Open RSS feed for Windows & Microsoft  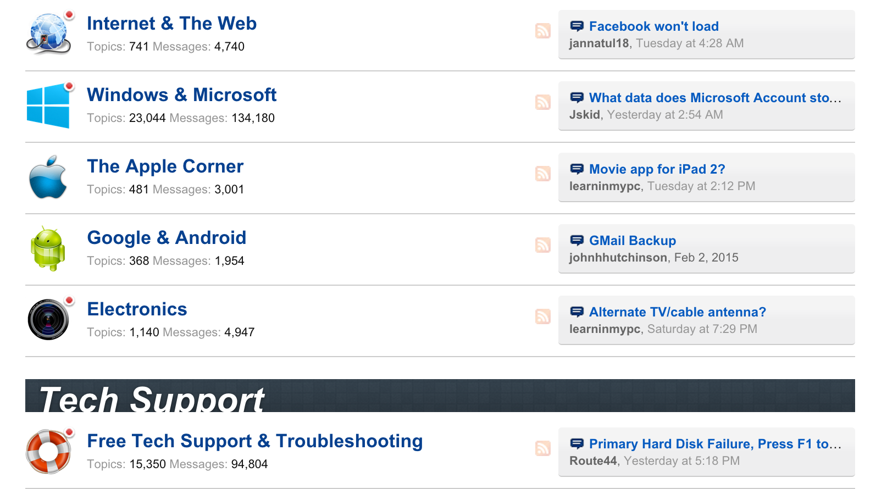(543, 102)
